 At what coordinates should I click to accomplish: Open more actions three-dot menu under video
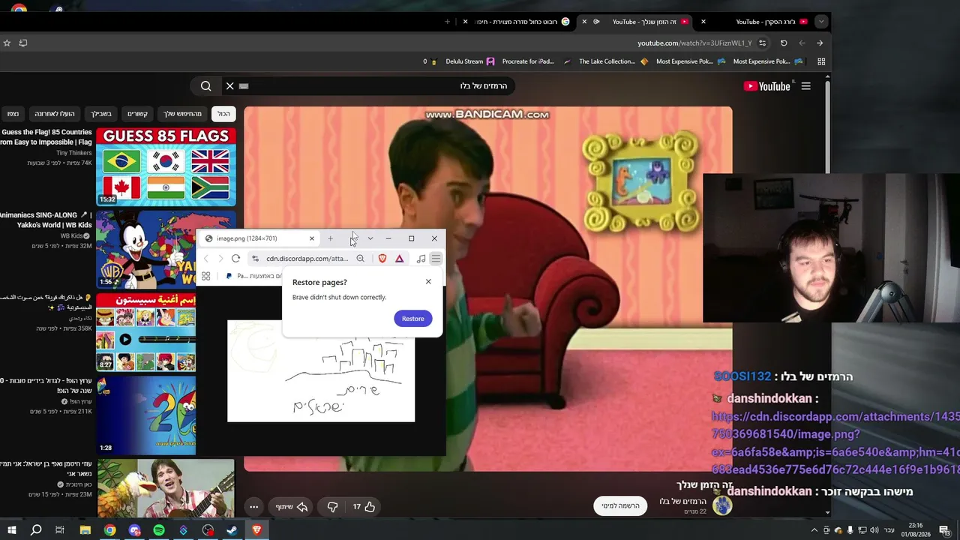[254, 507]
